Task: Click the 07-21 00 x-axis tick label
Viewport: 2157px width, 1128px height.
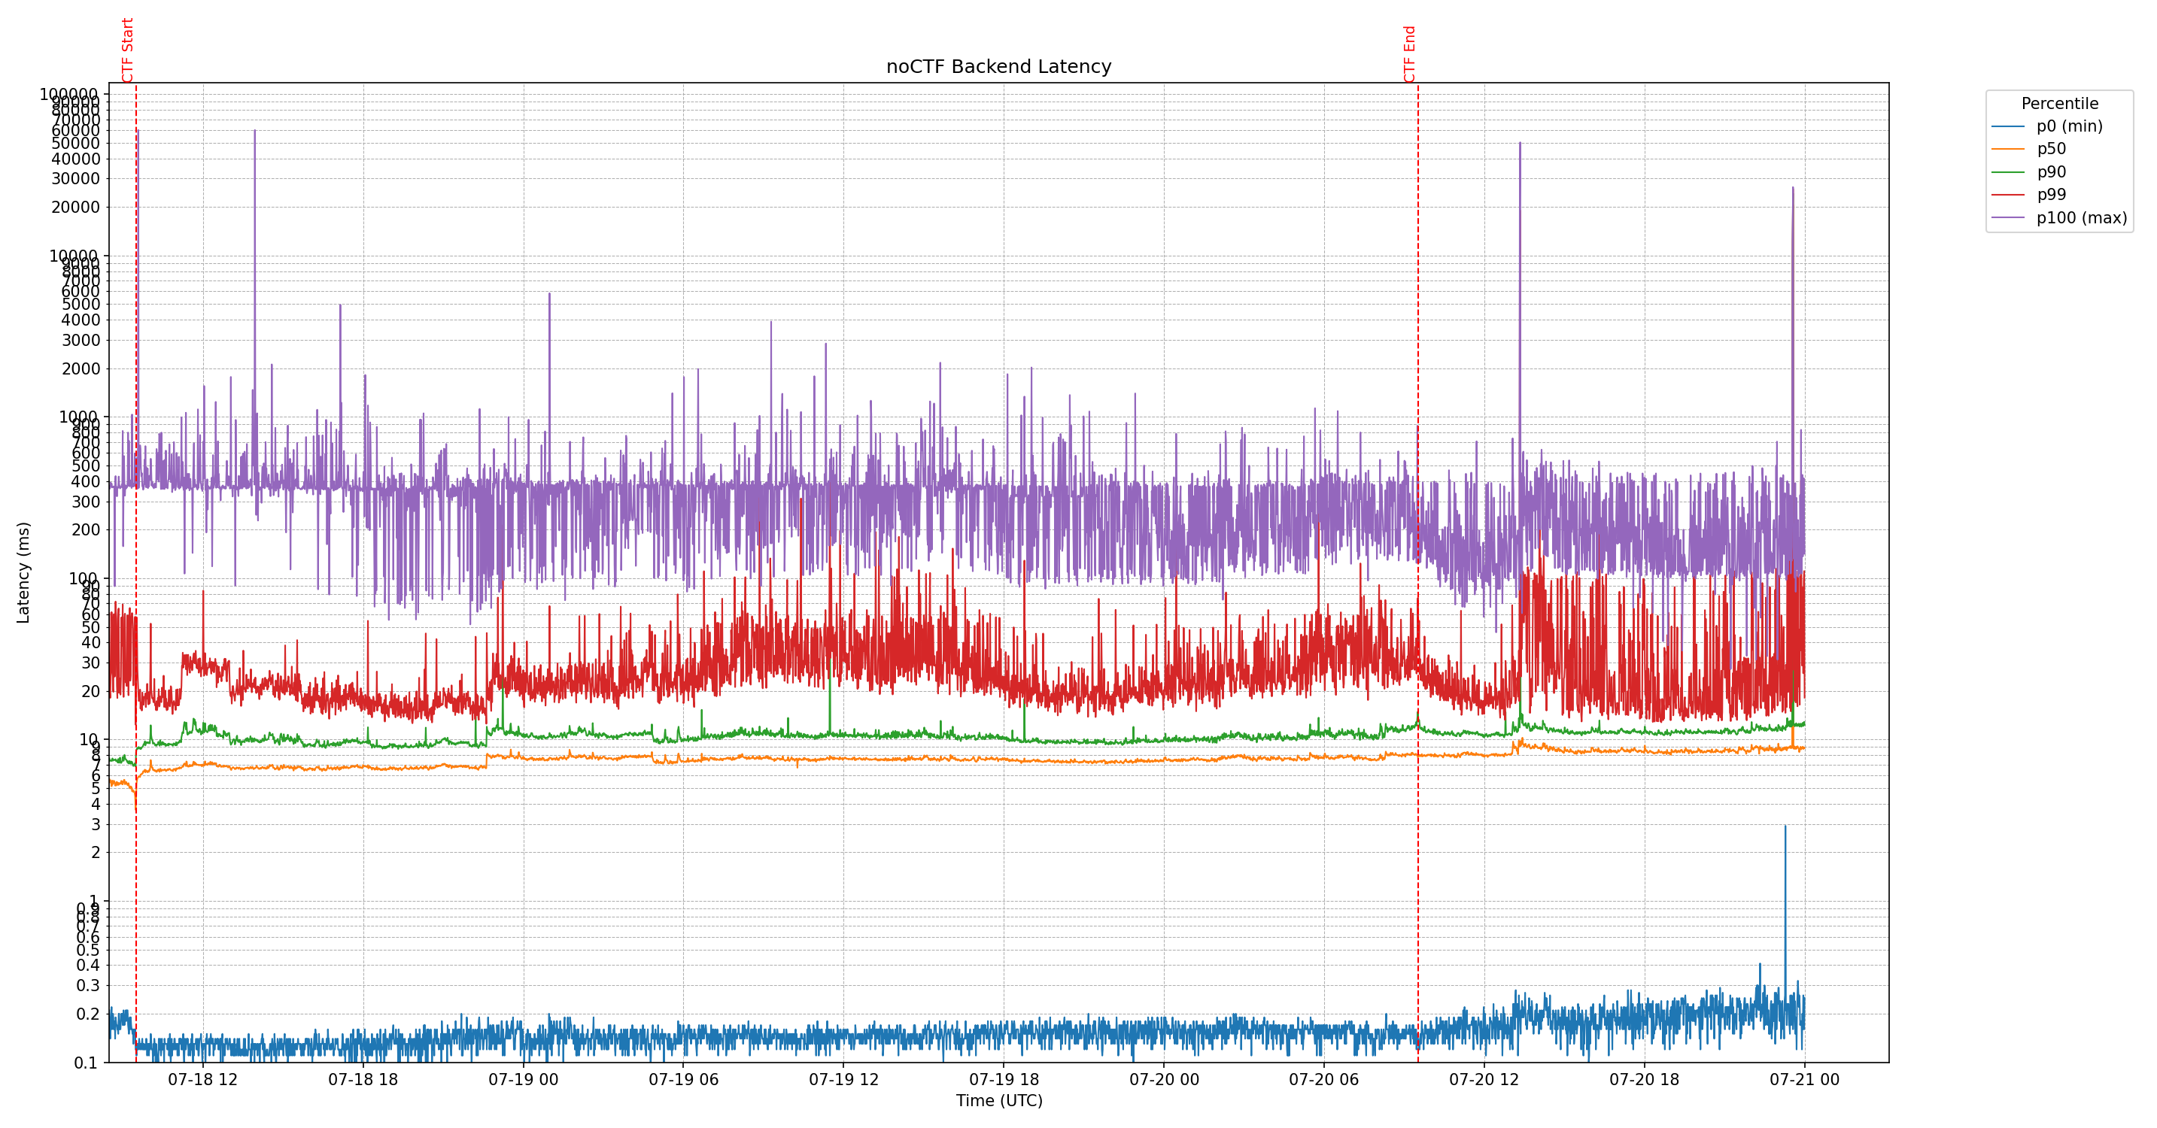Action: pyautogui.click(x=1803, y=1079)
